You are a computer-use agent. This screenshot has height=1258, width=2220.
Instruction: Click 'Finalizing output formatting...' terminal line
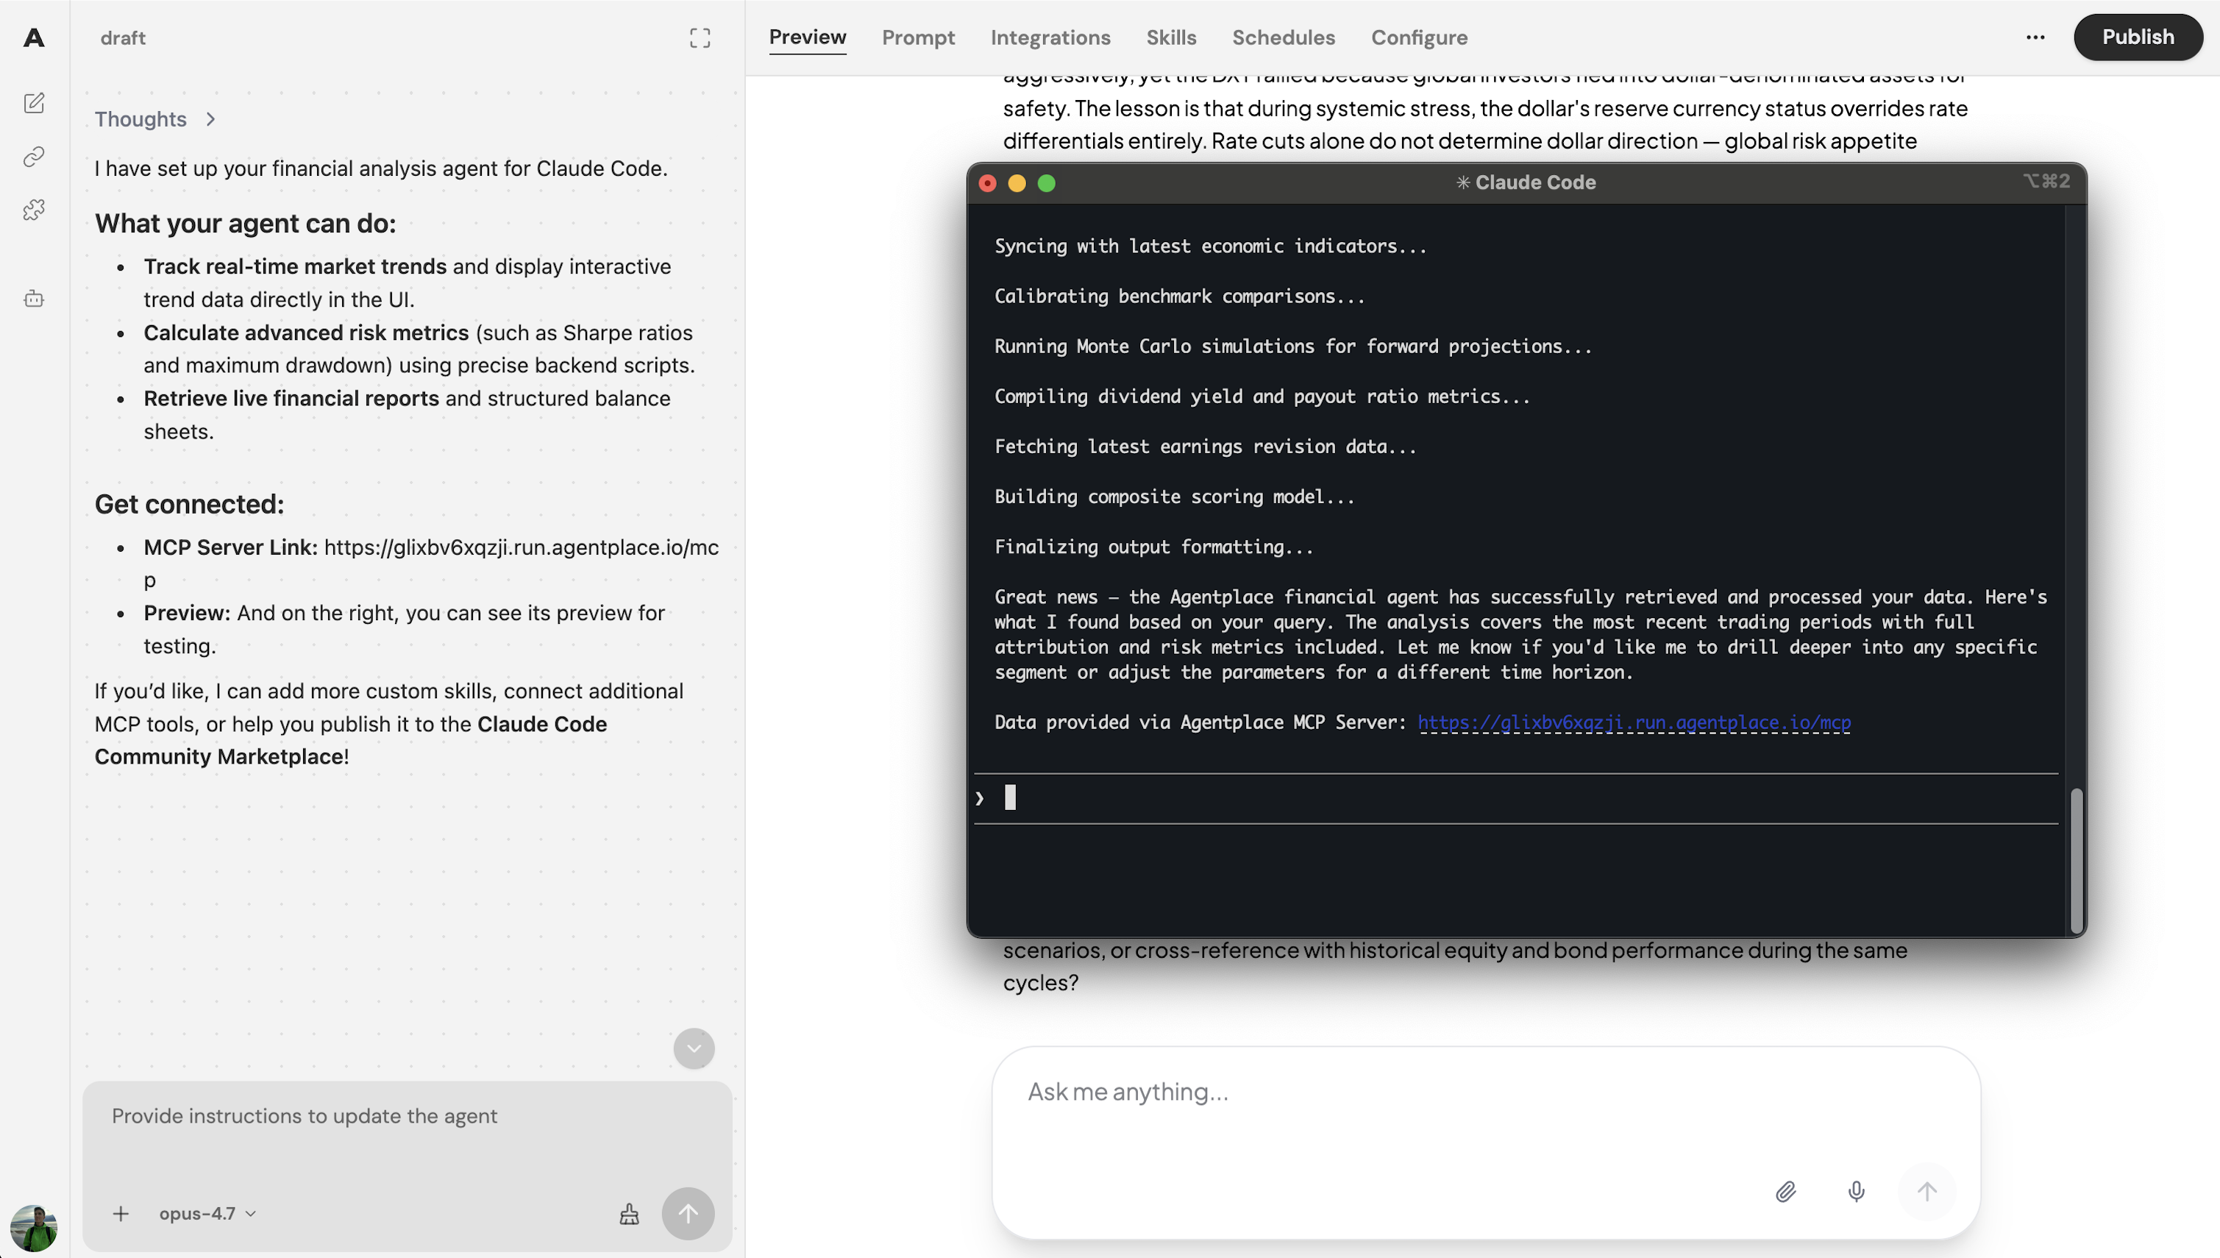point(1153,547)
